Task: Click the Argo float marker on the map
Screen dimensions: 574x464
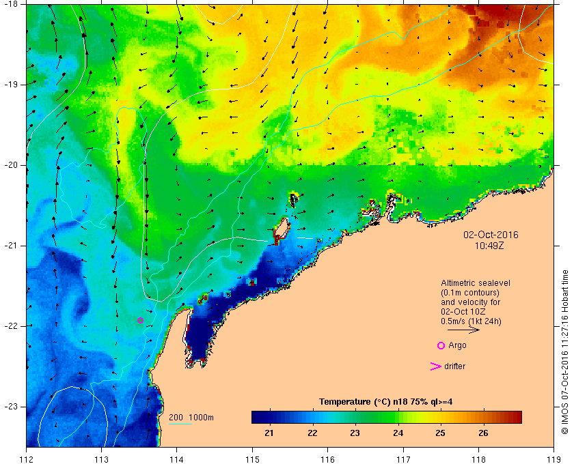Action: click(140, 320)
